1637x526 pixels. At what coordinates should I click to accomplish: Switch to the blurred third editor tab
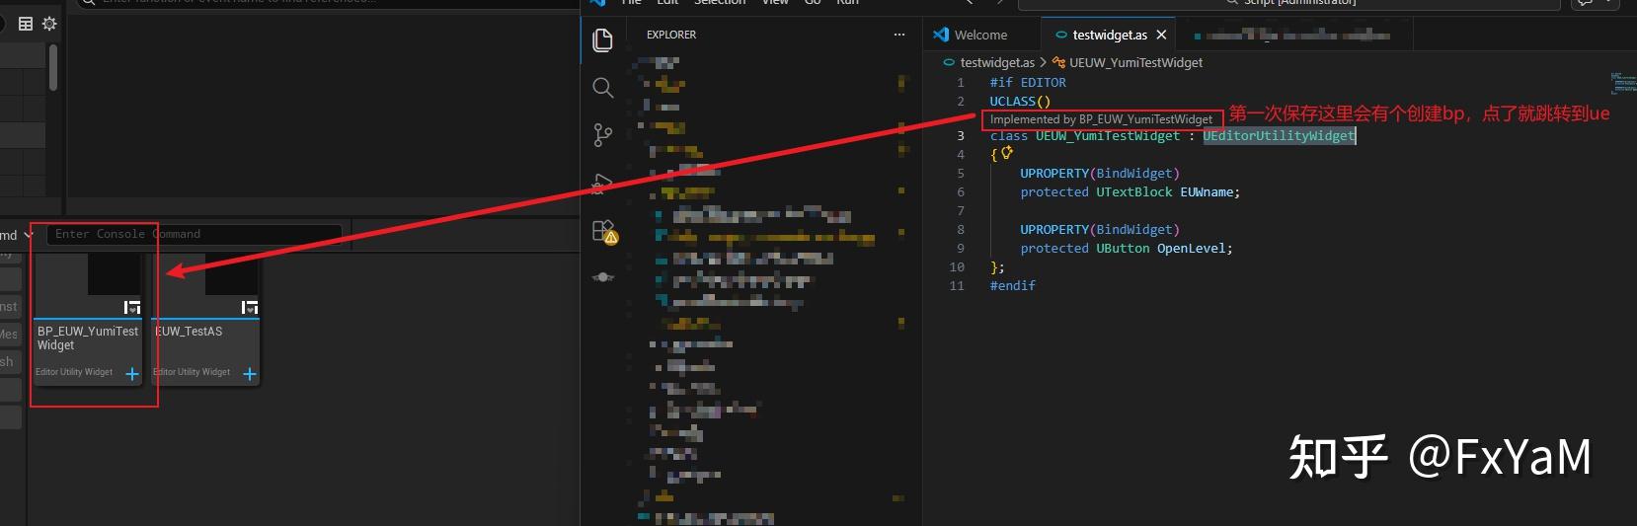coord(1294,35)
